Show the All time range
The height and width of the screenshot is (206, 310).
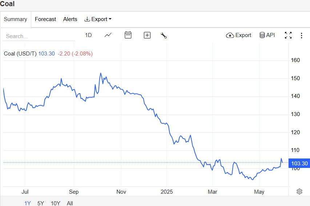(70, 203)
